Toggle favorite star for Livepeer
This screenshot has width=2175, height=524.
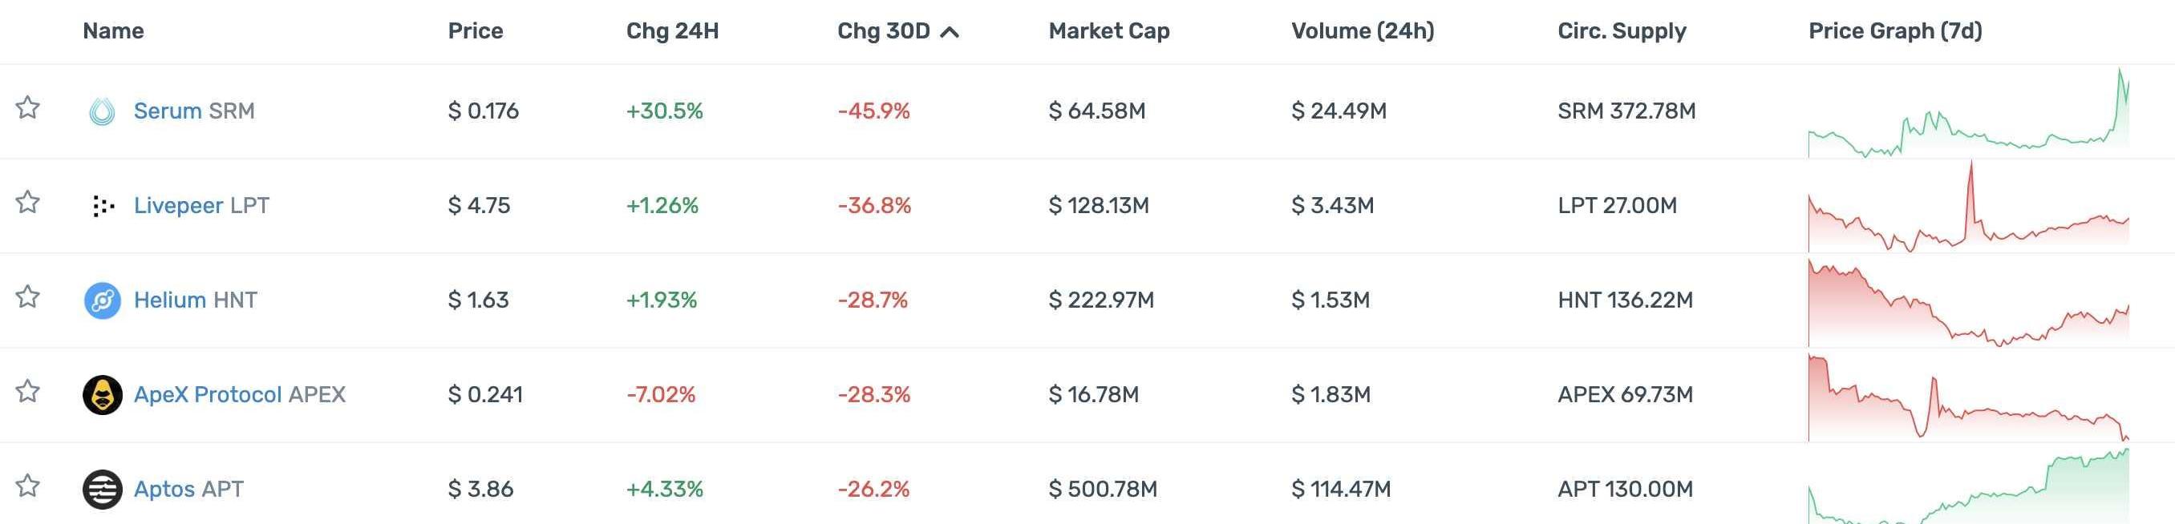point(28,202)
